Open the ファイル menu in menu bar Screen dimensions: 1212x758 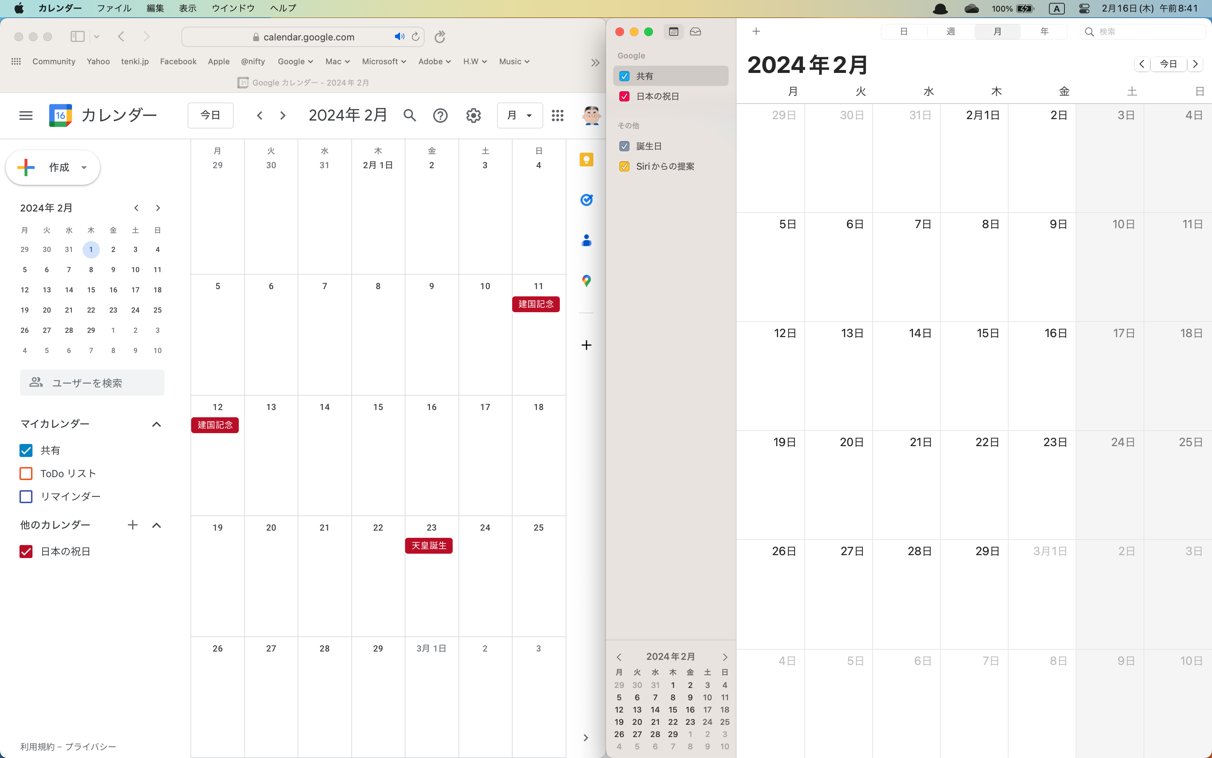tap(114, 8)
